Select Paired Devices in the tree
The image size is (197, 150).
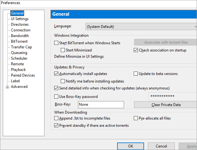pos(23,75)
